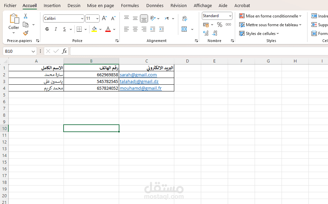Apply thousands separator 000 style
The height and width of the screenshot is (204, 328).
(x=228, y=25)
